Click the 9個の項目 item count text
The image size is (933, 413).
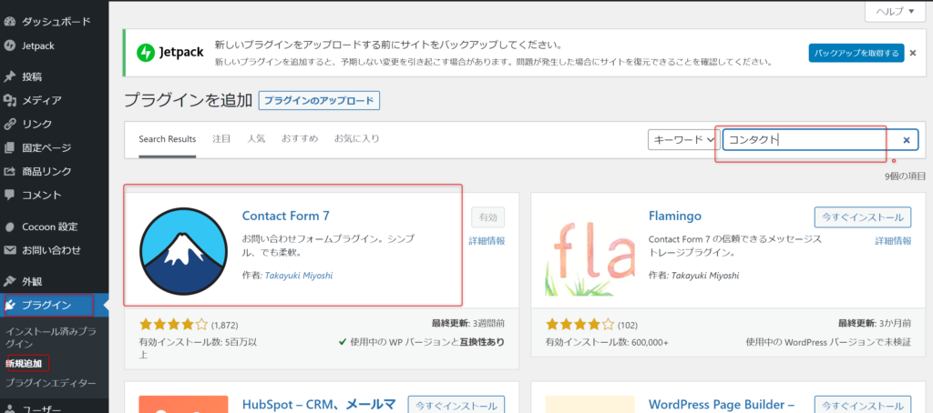[x=906, y=176]
